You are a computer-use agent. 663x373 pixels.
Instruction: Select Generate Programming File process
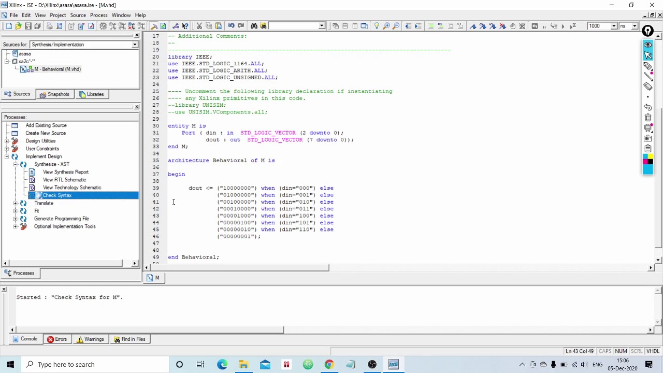coord(61,219)
